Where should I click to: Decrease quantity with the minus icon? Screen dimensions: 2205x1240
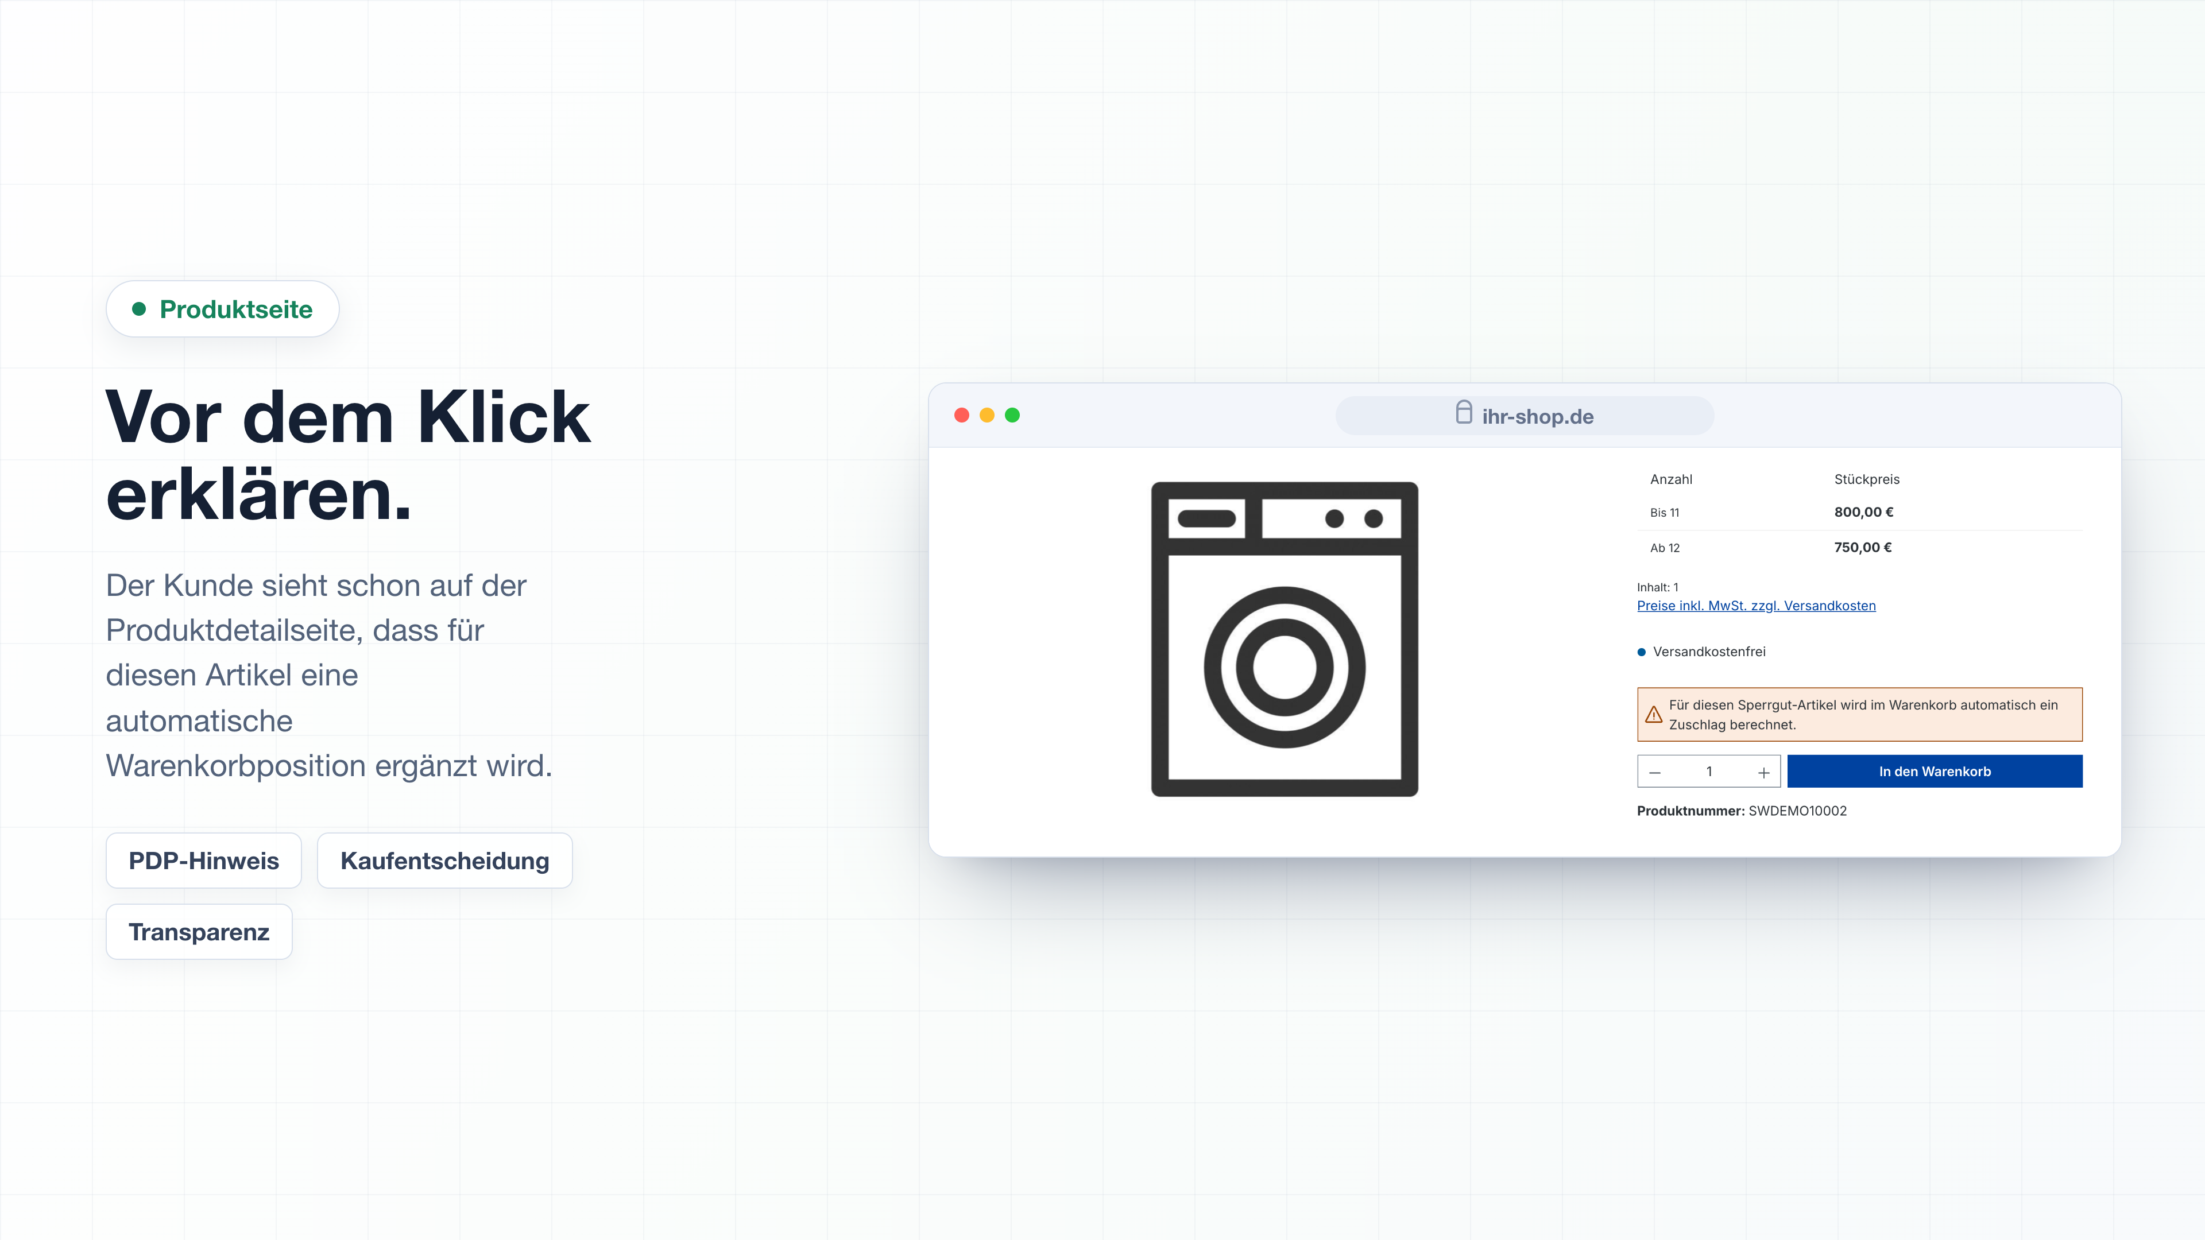pos(1654,772)
